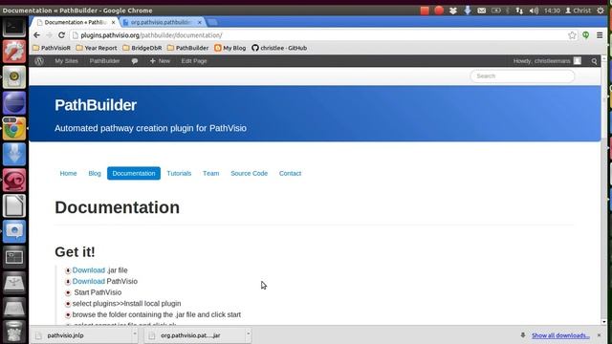Open My Blog bookmark
612x344 pixels.
(230, 48)
